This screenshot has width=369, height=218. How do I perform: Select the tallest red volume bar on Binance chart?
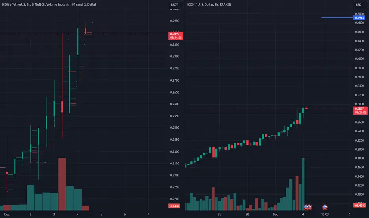tap(62, 184)
